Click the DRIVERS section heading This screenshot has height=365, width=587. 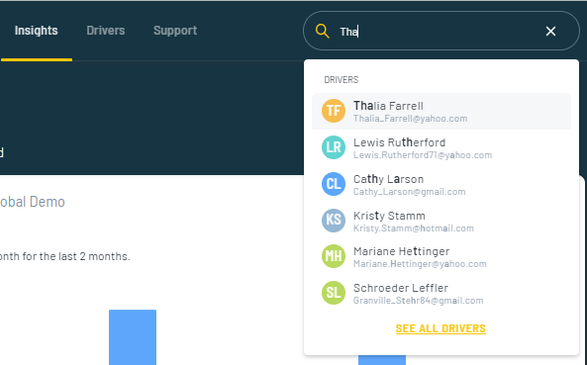342,80
